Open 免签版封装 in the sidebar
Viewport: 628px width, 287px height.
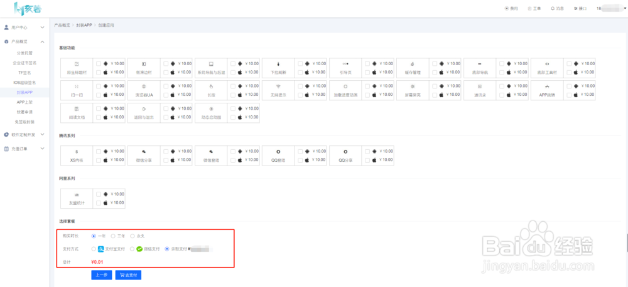tap(24, 122)
